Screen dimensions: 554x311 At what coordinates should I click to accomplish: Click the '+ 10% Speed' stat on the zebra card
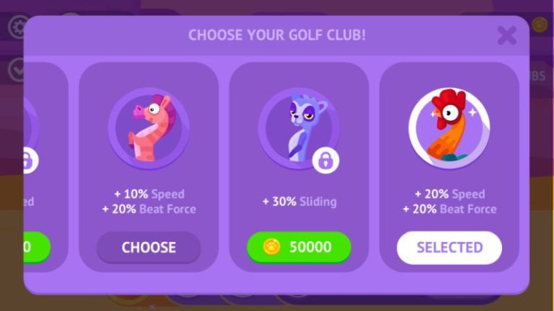[x=149, y=194]
